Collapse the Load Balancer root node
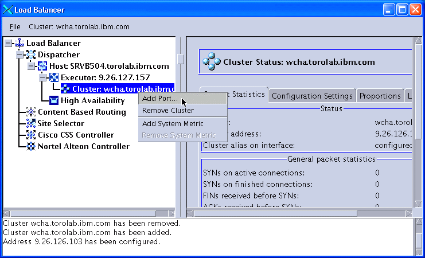This screenshot has width=425, height=258. click(x=9, y=44)
